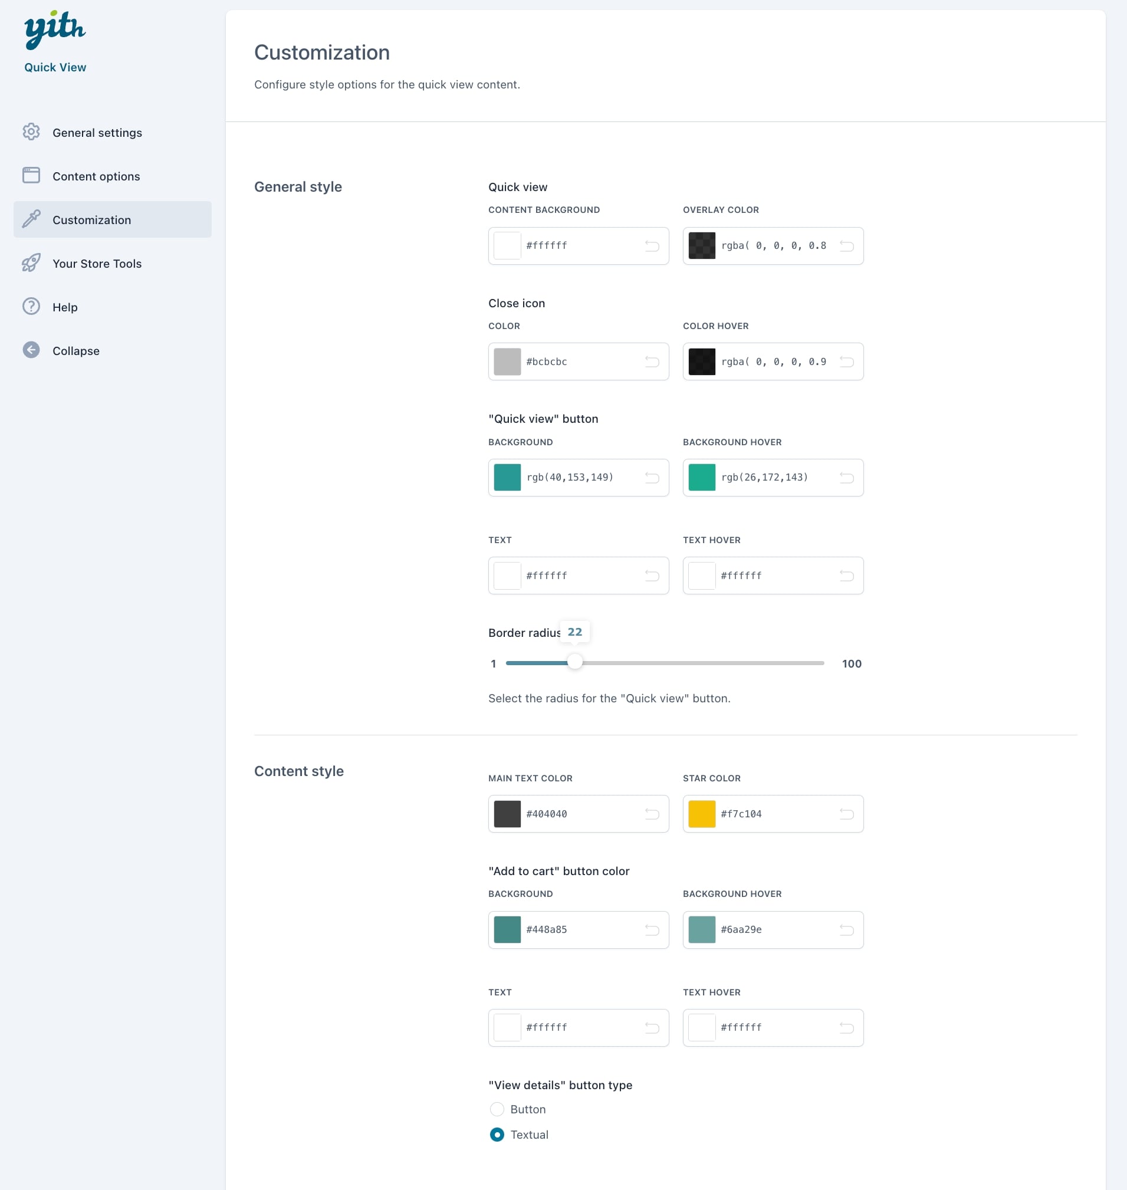Click the Customization page heading
Viewport: 1127px width, 1190px height.
click(x=322, y=52)
